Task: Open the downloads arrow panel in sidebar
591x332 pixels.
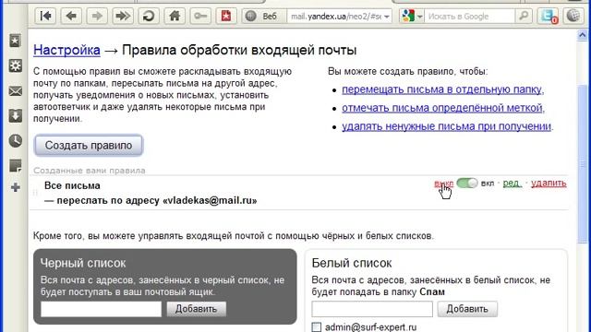Action: (16, 116)
